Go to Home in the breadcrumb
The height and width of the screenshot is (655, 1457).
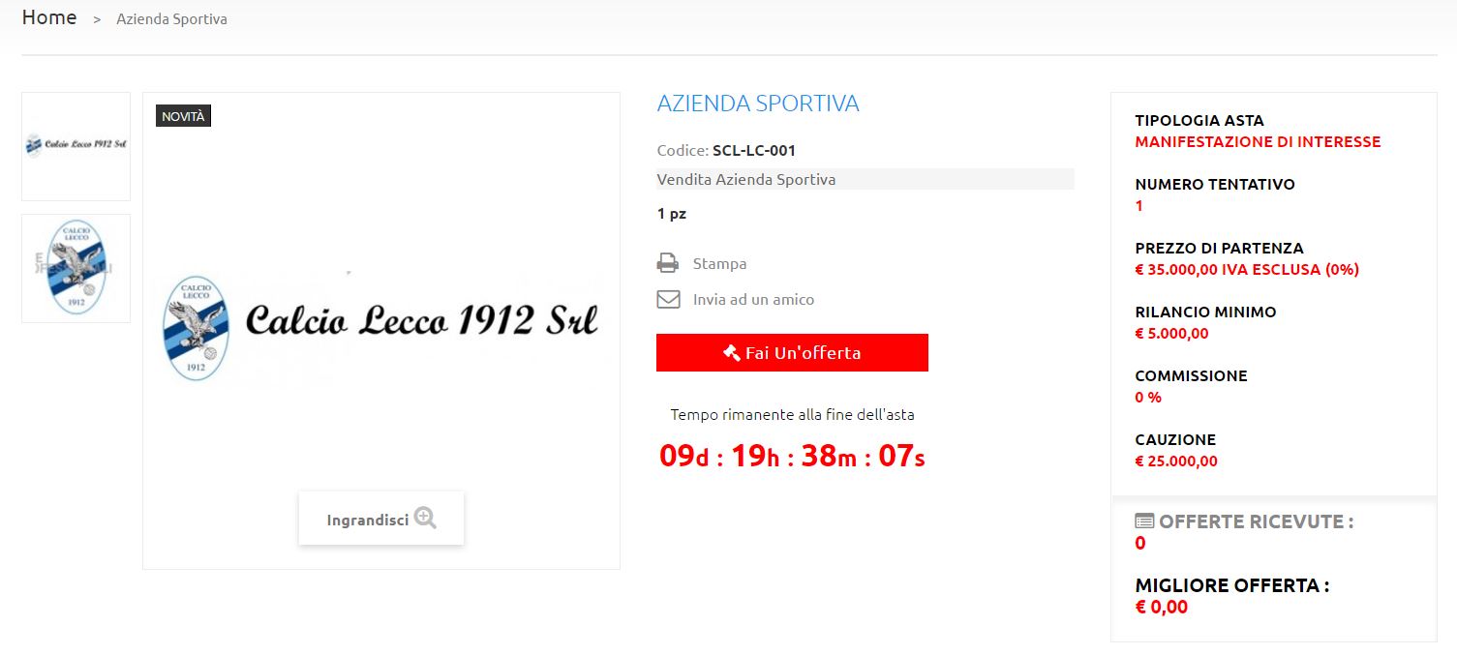point(49,17)
